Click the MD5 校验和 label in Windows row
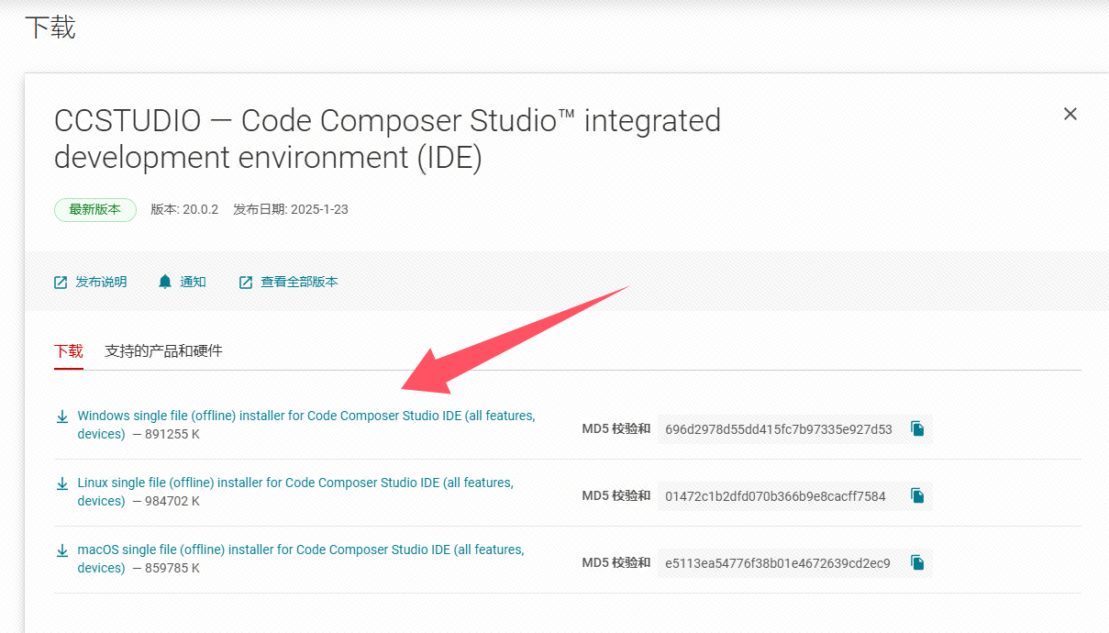The image size is (1109, 633). tap(616, 428)
